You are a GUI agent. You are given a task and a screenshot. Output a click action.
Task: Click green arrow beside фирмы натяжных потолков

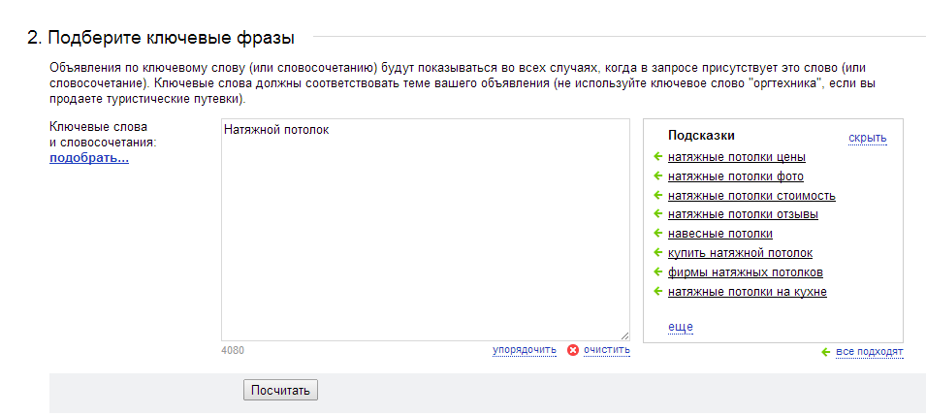point(658,272)
